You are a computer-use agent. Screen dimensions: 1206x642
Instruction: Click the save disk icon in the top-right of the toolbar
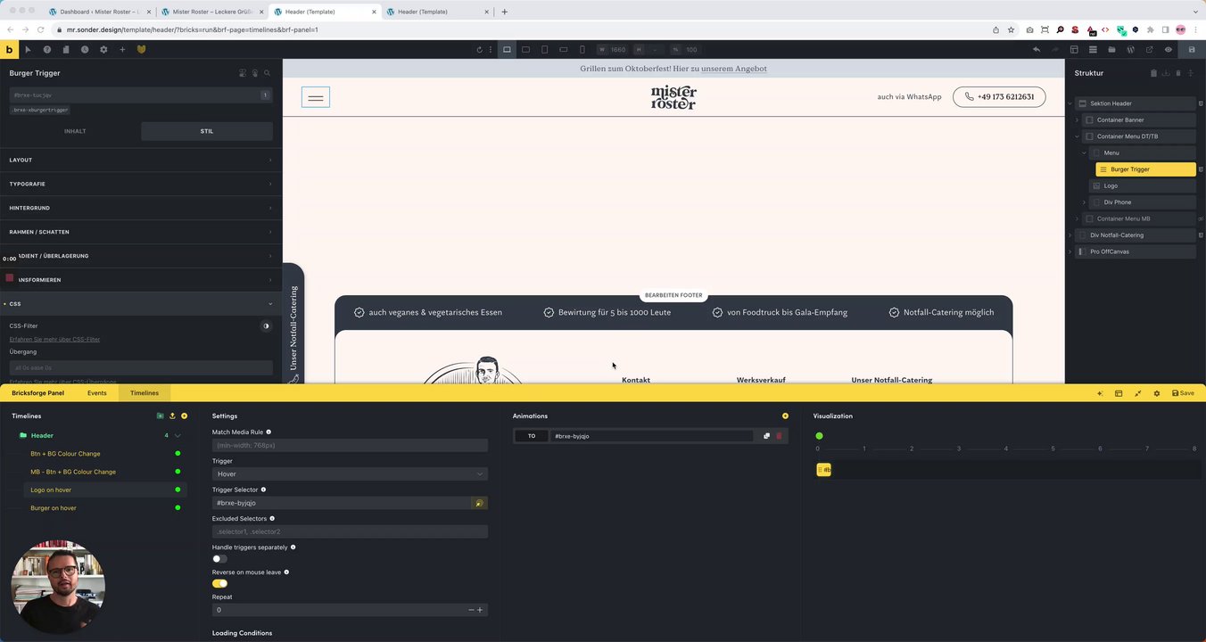click(x=1192, y=50)
